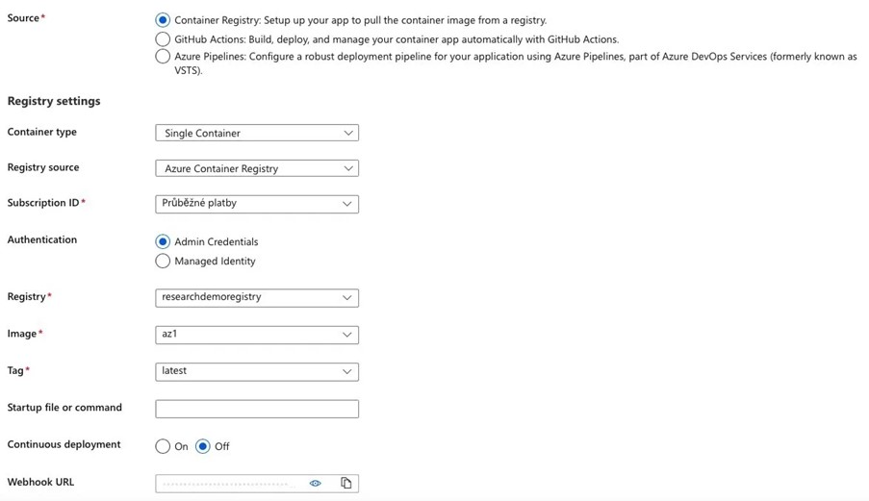
Task: Select Azure Pipelines source option
Action: (163, 57)
